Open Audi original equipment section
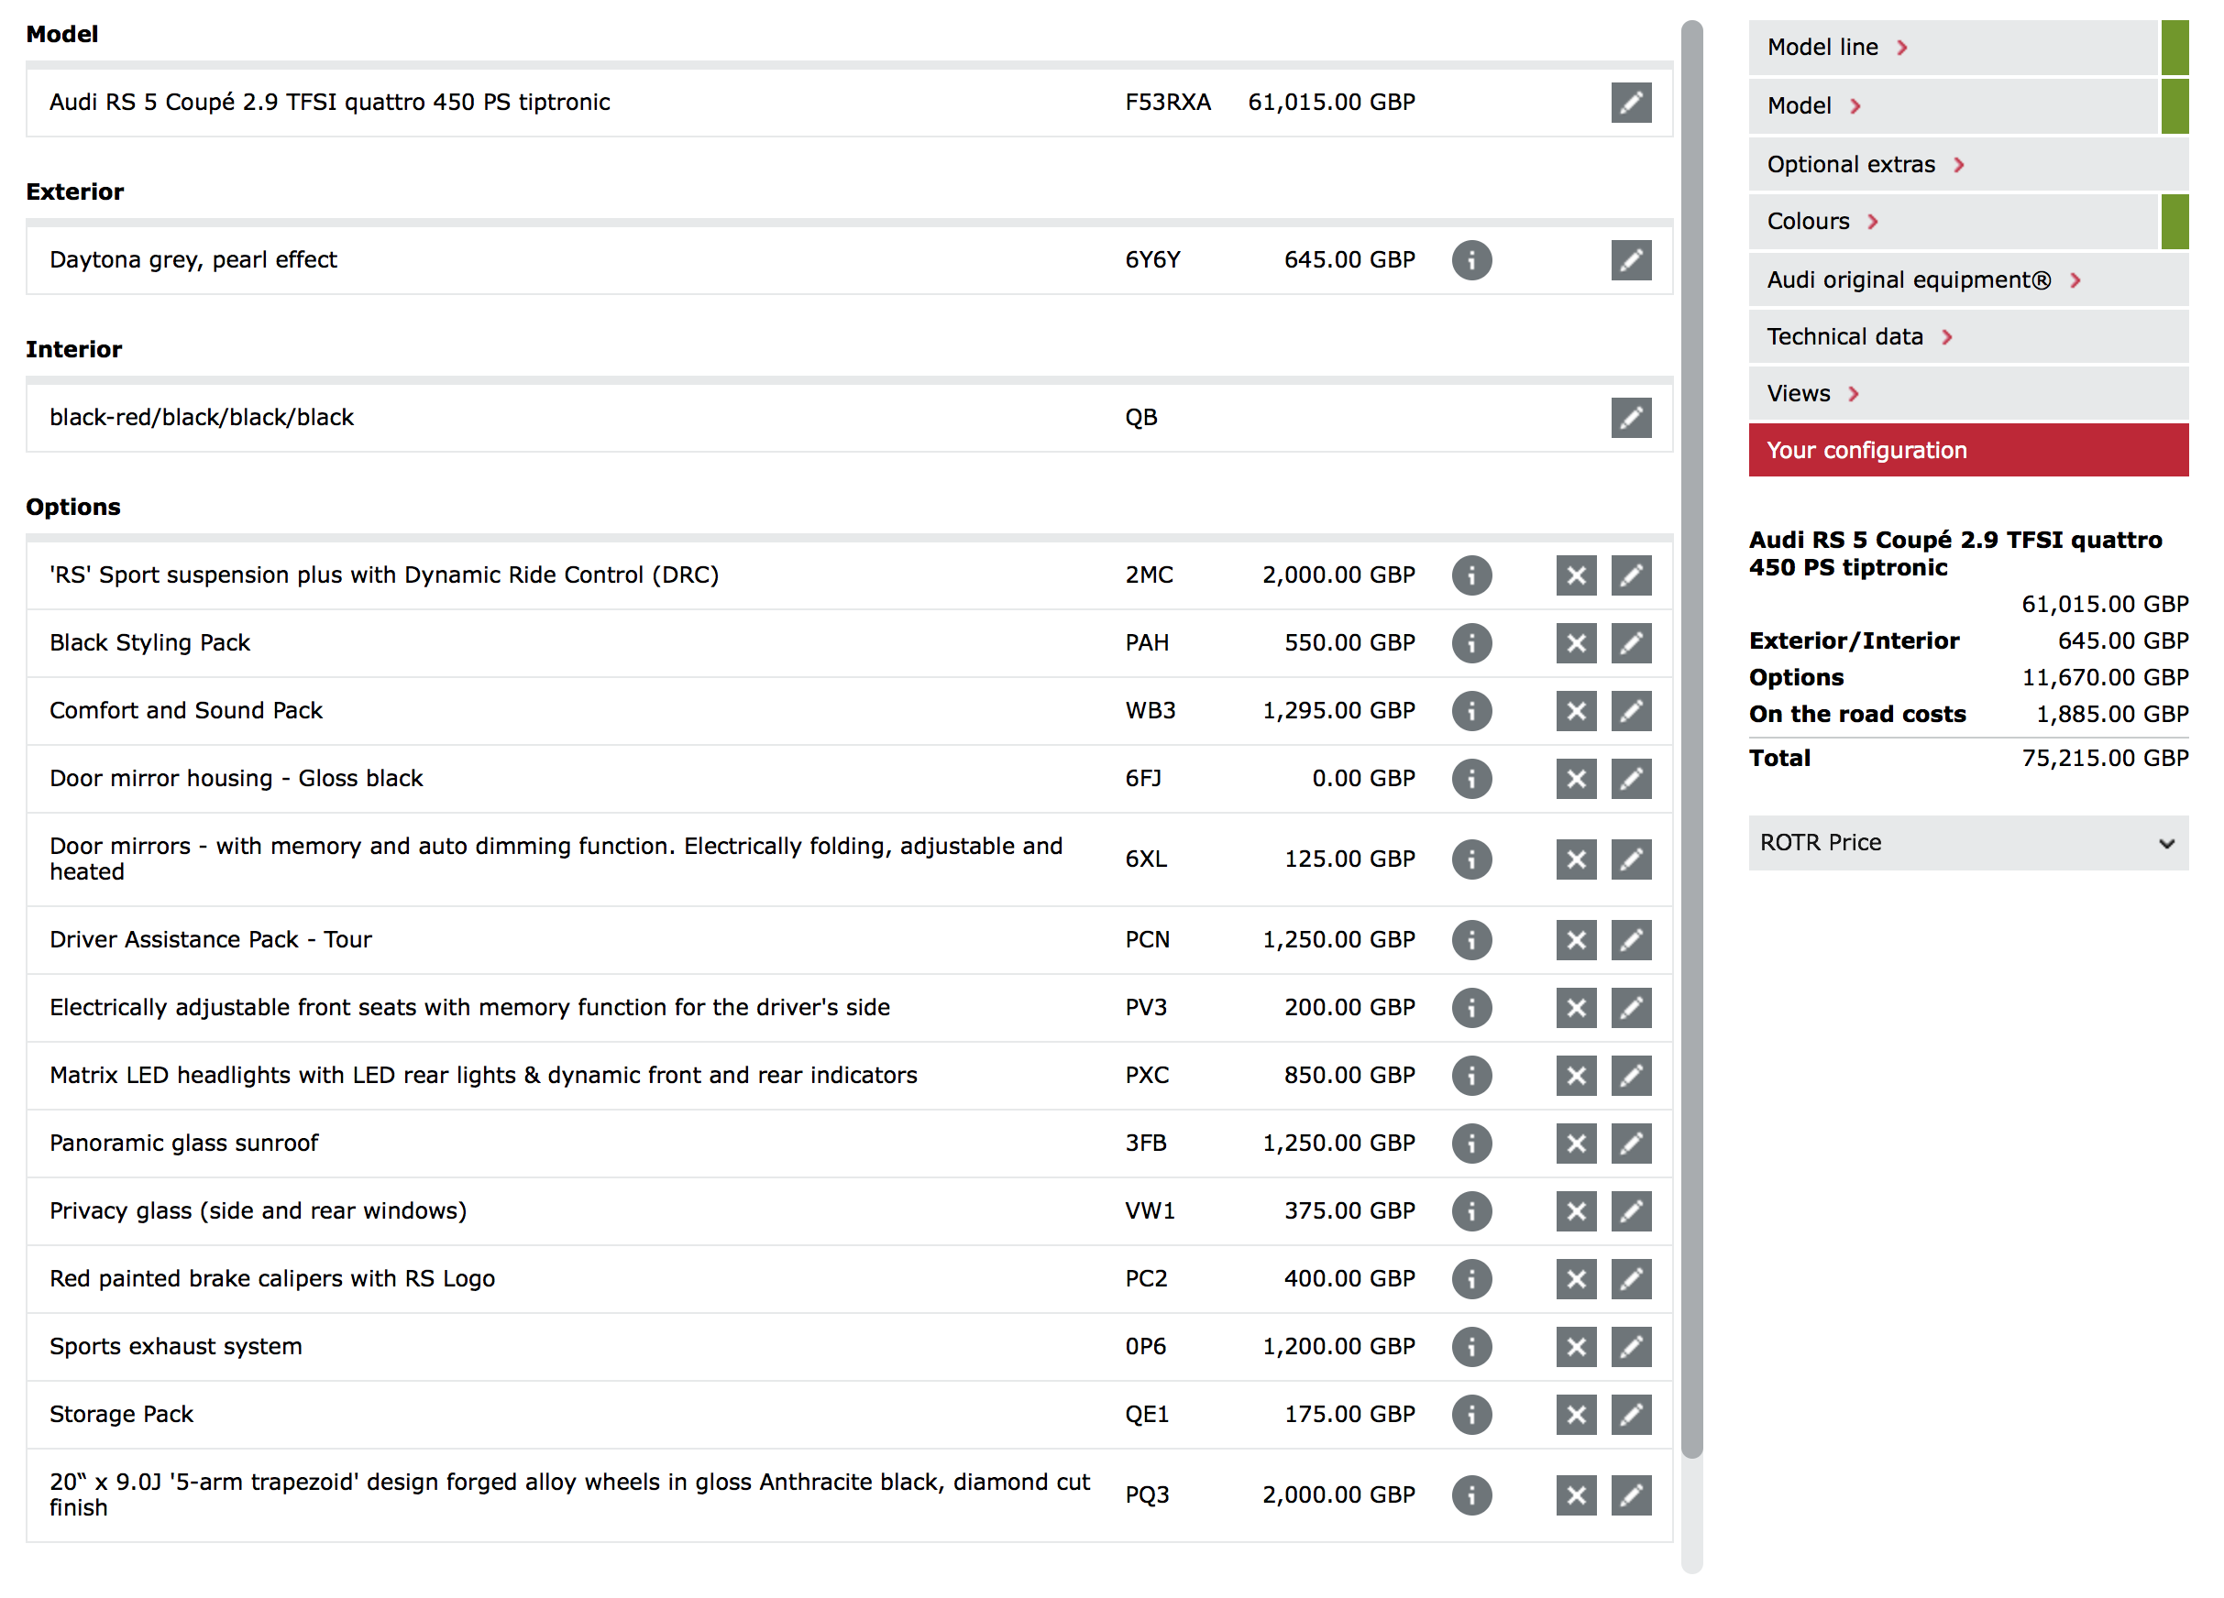This screenshot has height=1598, width=2224. coord(1967,279)
